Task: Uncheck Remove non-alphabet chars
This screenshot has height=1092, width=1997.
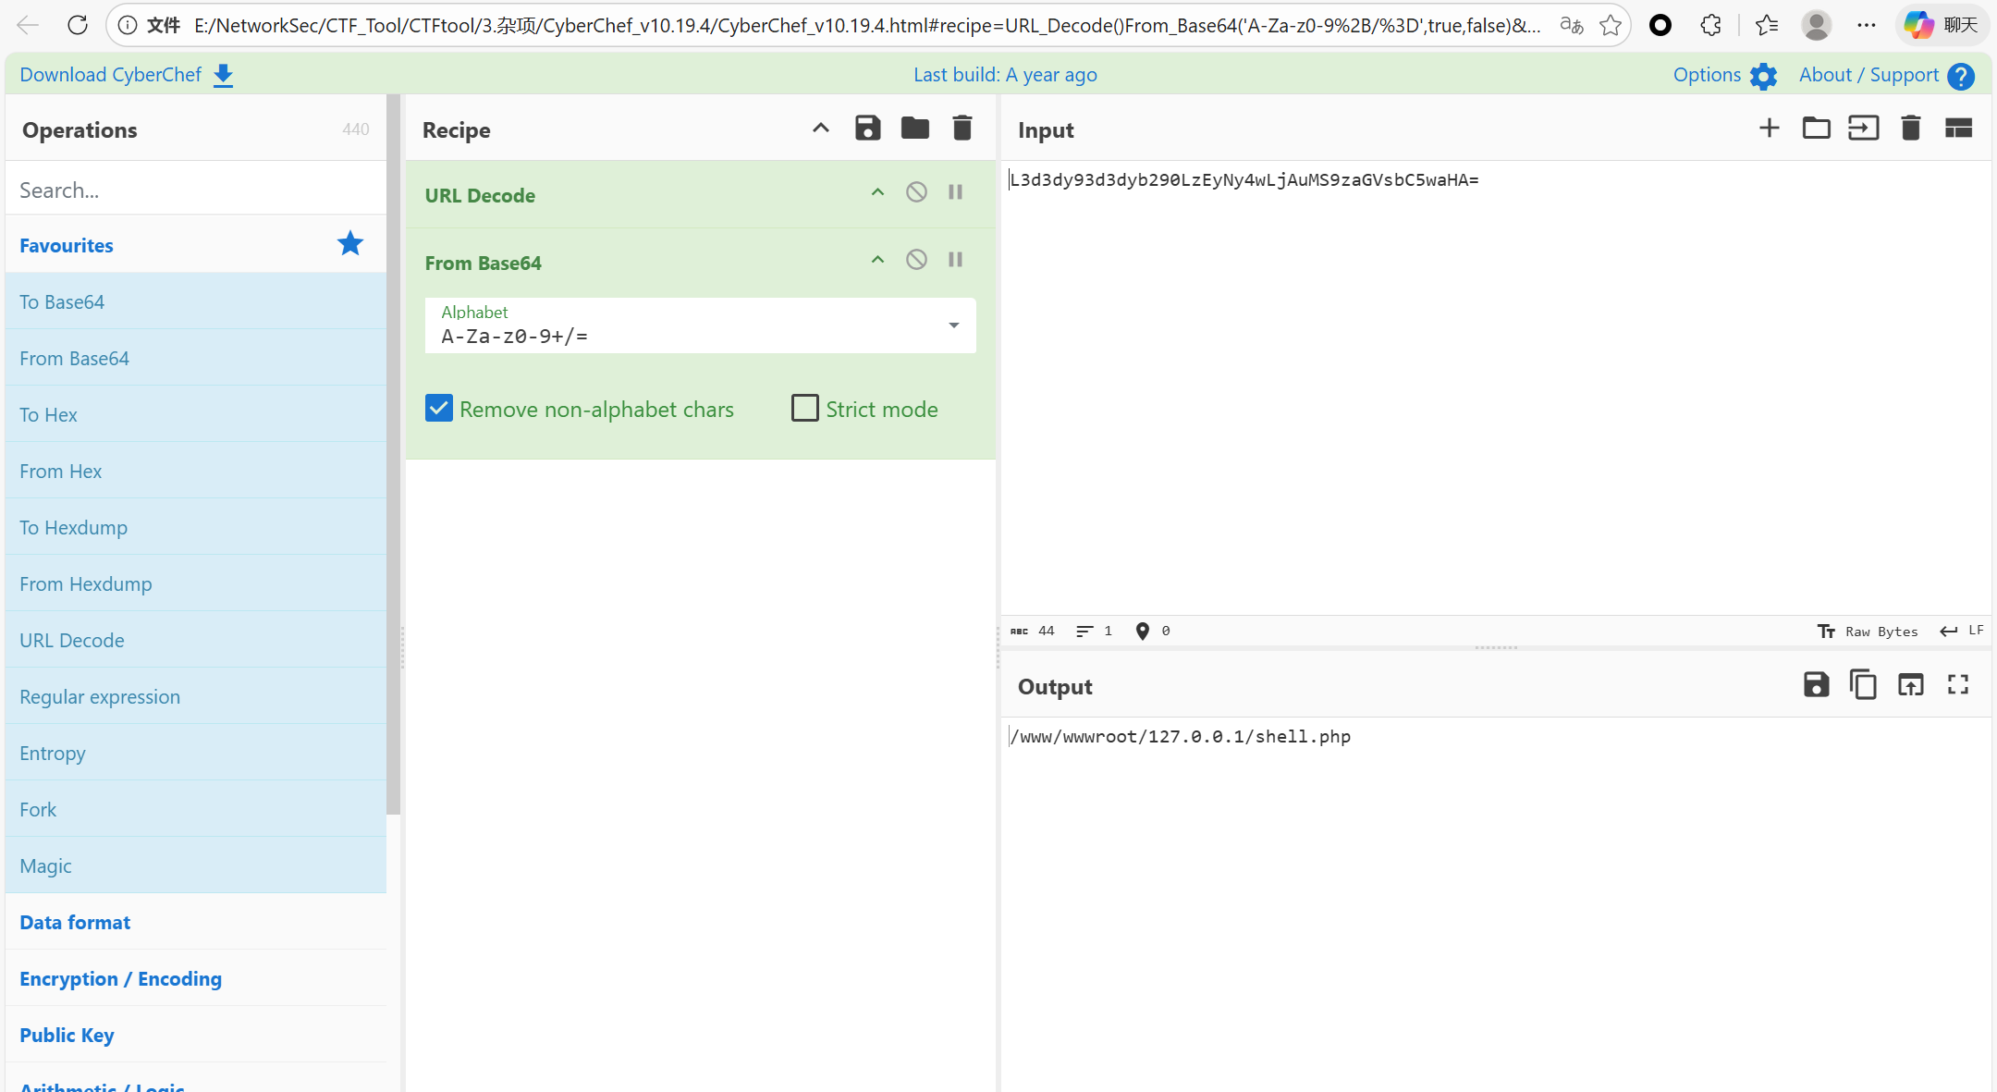Action: (439, 409)
